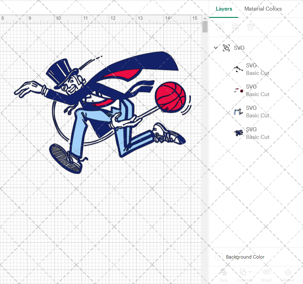303x284 pixels.
Task: Select the light blue pants layer thumbnail
Action: (238, 112)
